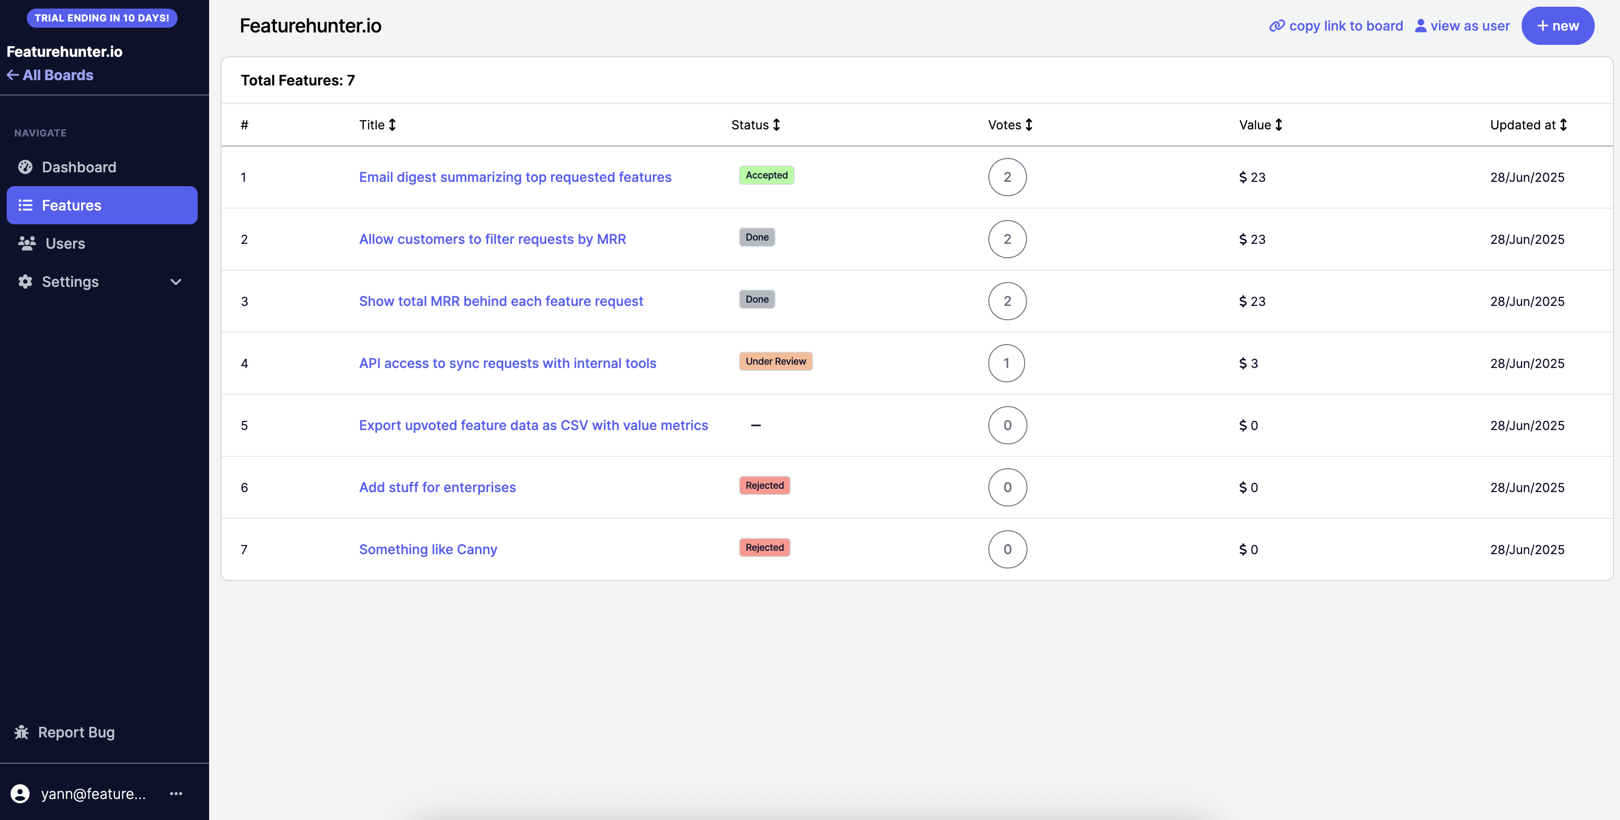Select the Dashboard icon in the sidebar
Screen dimensions: 1620x820
click(26, 167)
